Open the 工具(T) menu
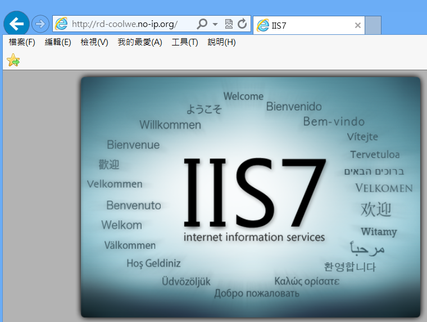 click(x=185, y=42)
